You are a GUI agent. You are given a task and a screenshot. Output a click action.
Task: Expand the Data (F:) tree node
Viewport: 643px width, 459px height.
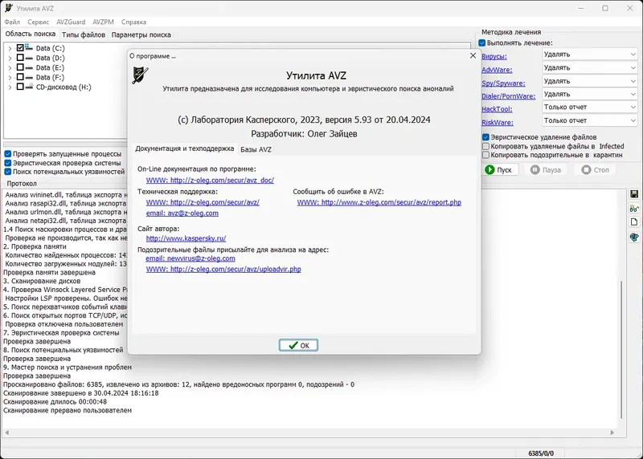coord(10,77)
